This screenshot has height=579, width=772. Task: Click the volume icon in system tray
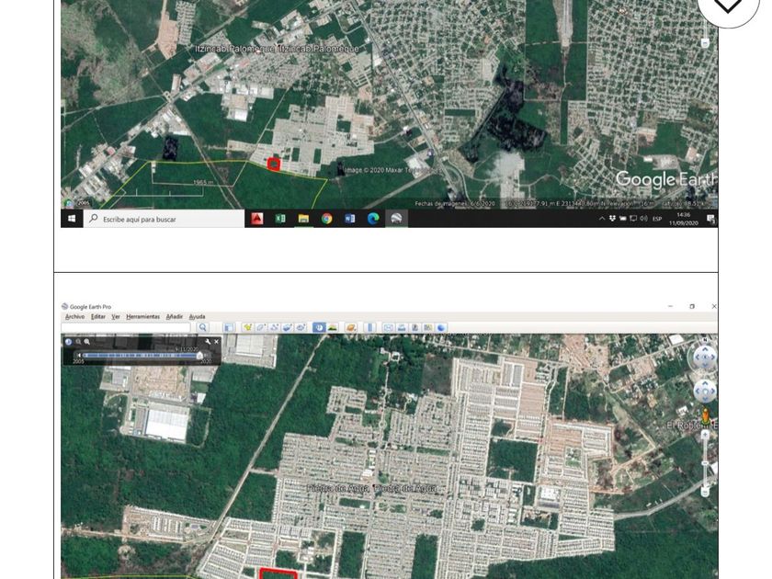click(x=643, y=219)
